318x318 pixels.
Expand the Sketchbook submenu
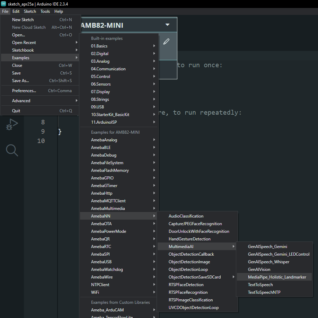tap(40, 50)
